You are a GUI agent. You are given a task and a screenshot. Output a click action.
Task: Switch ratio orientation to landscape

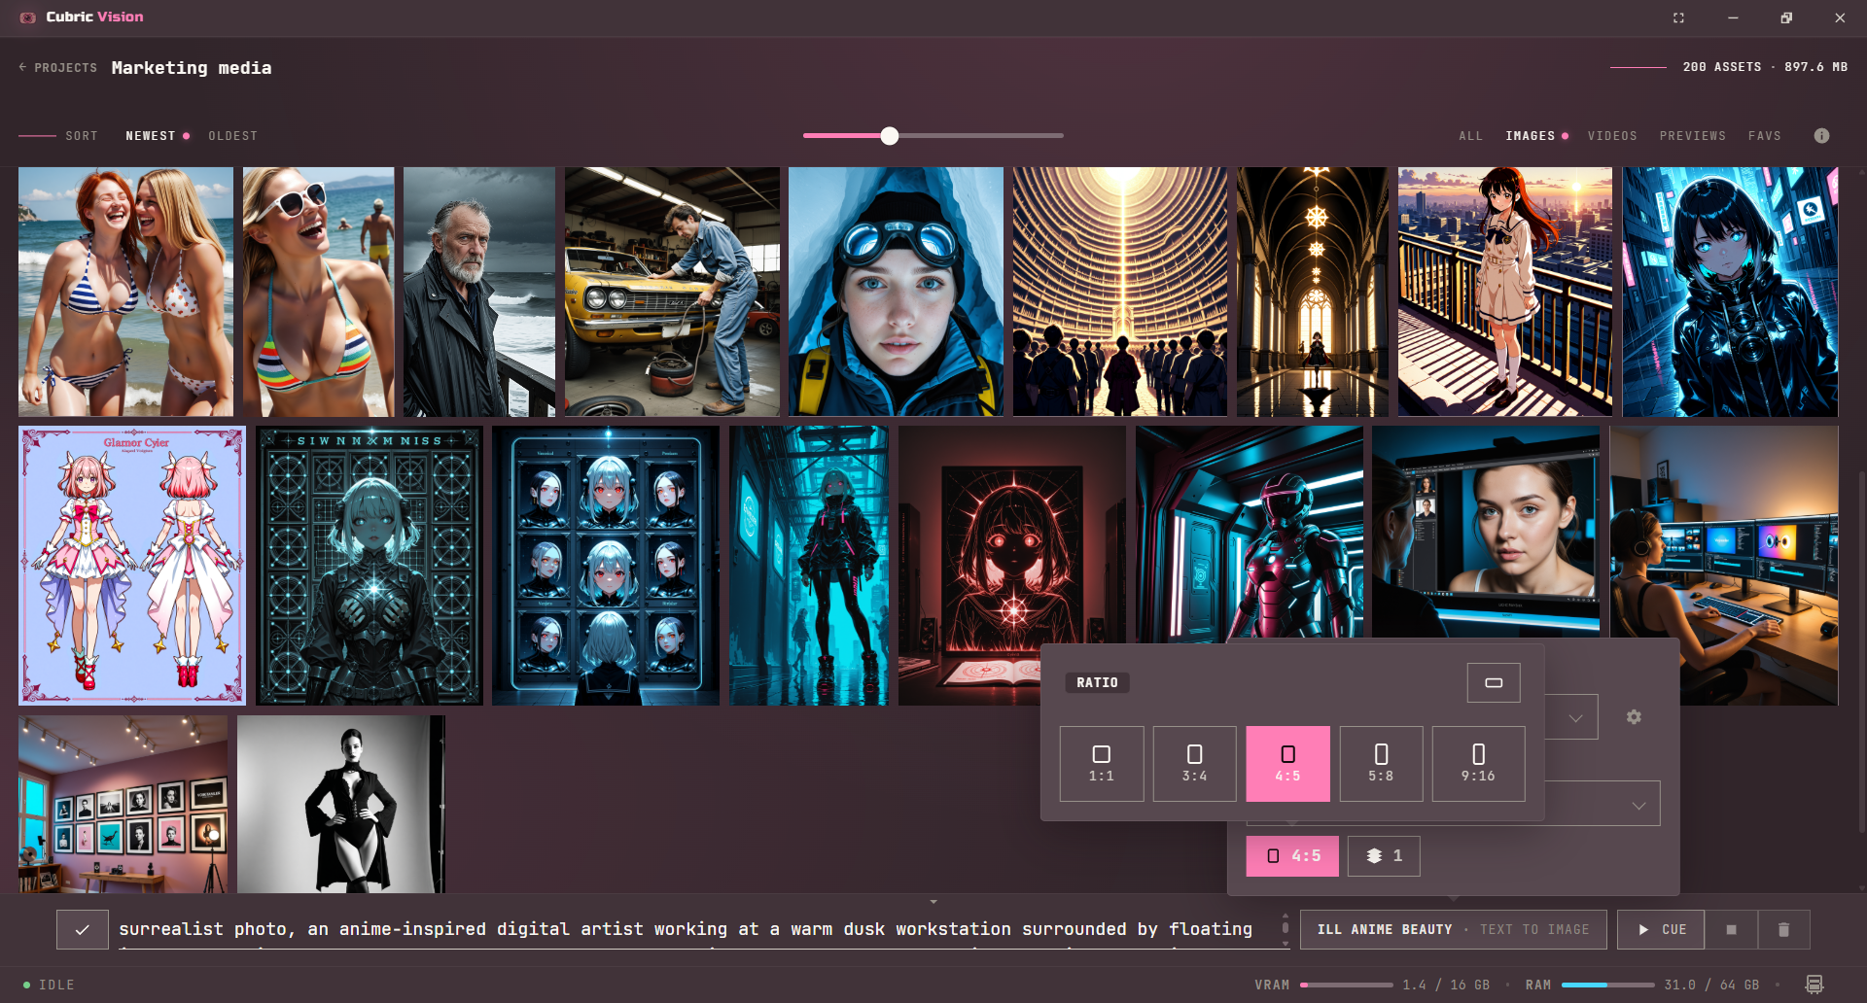[1494, 682]
